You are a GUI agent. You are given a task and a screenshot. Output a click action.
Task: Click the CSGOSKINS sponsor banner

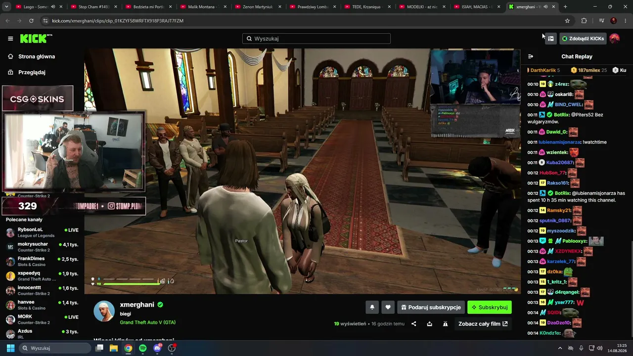click(38, 98)
